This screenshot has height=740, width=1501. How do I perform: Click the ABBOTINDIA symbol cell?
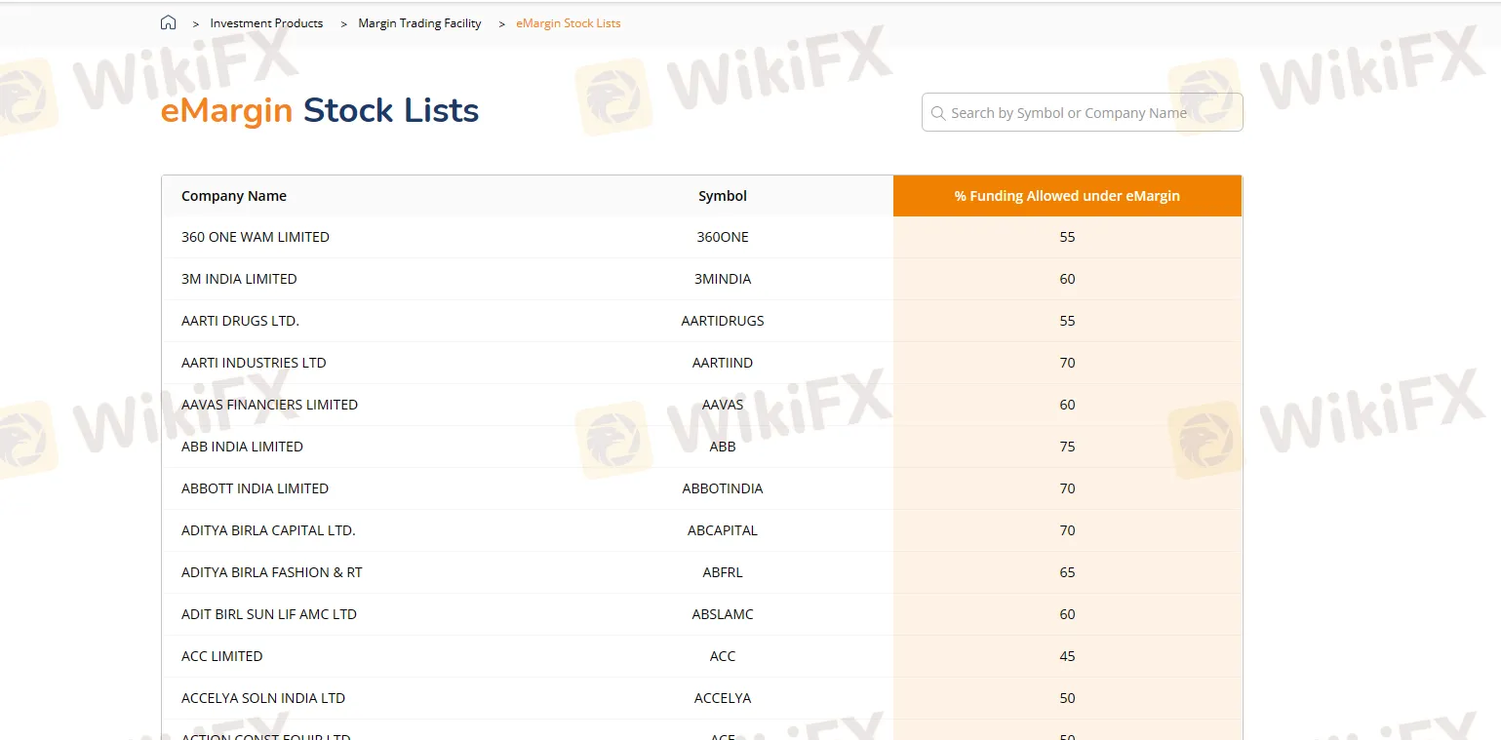(722, 488)
